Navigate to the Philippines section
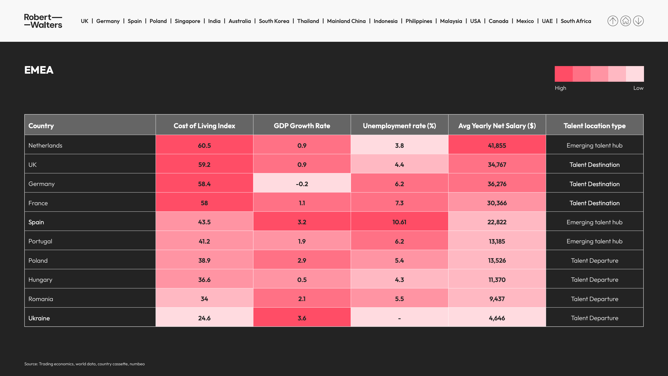Screen dimensions: 668x376 419,21
